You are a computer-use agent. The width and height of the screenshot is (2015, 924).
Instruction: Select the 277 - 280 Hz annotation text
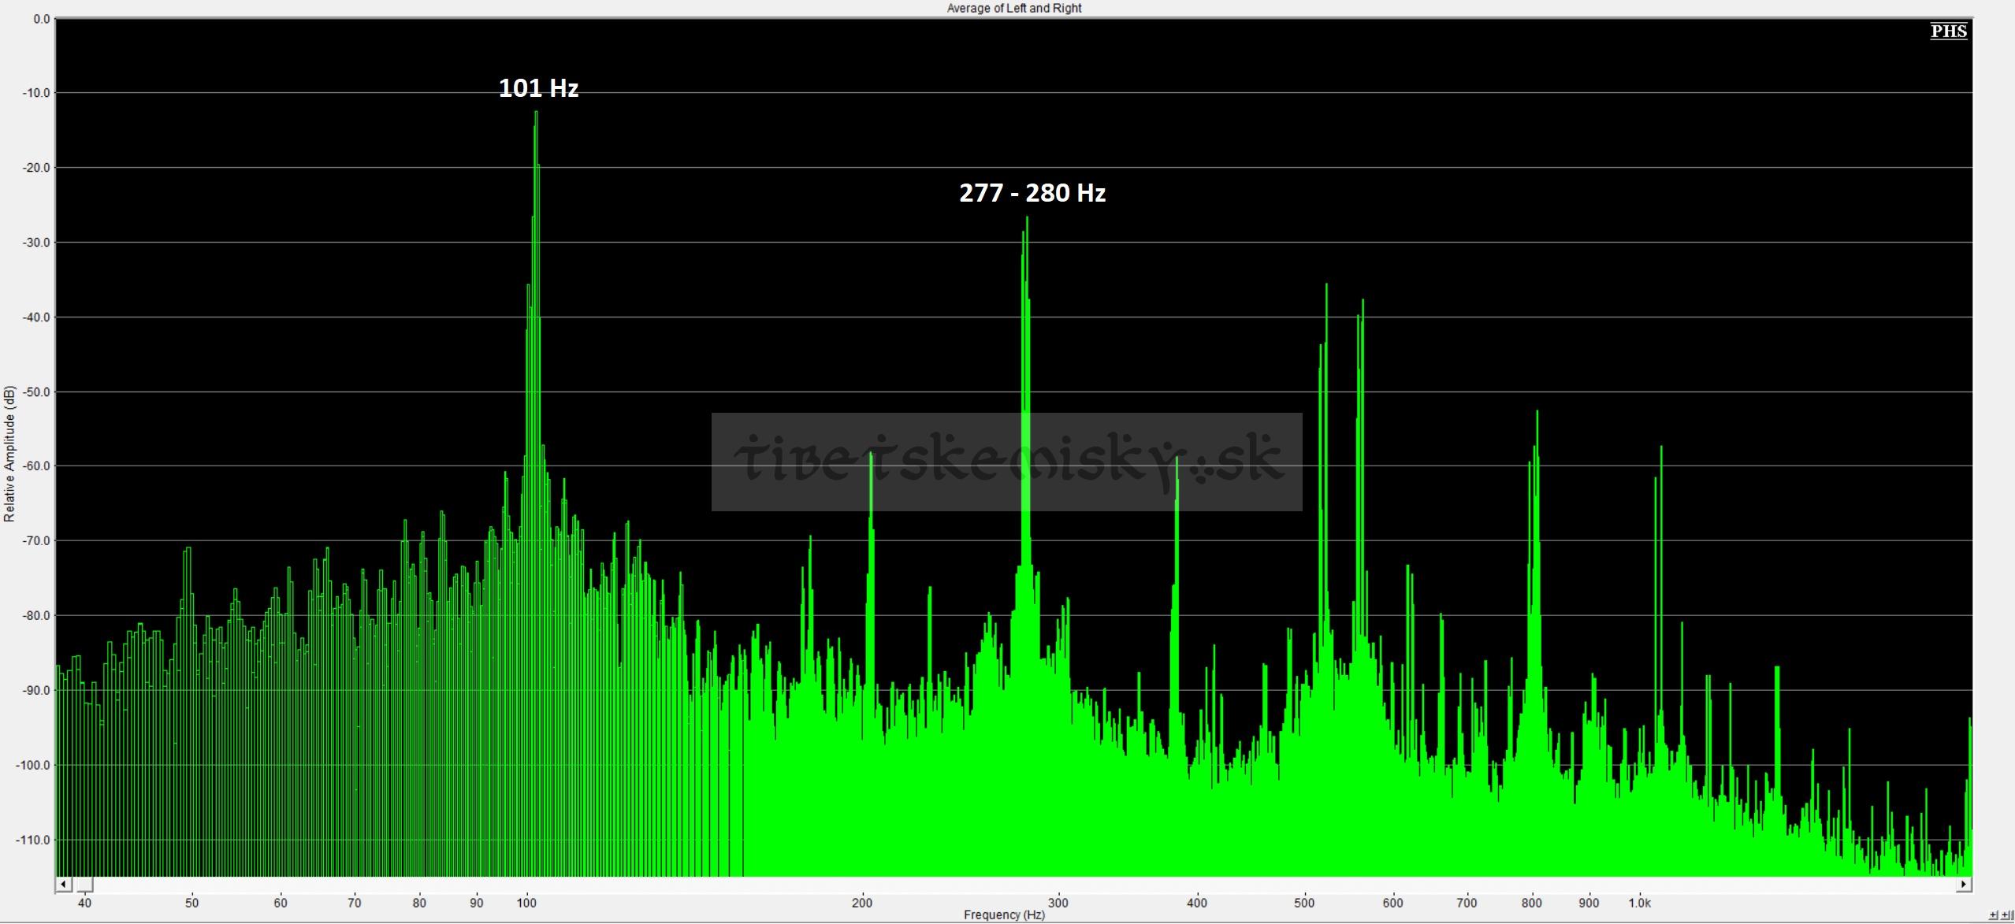(x=1032, y=192)
